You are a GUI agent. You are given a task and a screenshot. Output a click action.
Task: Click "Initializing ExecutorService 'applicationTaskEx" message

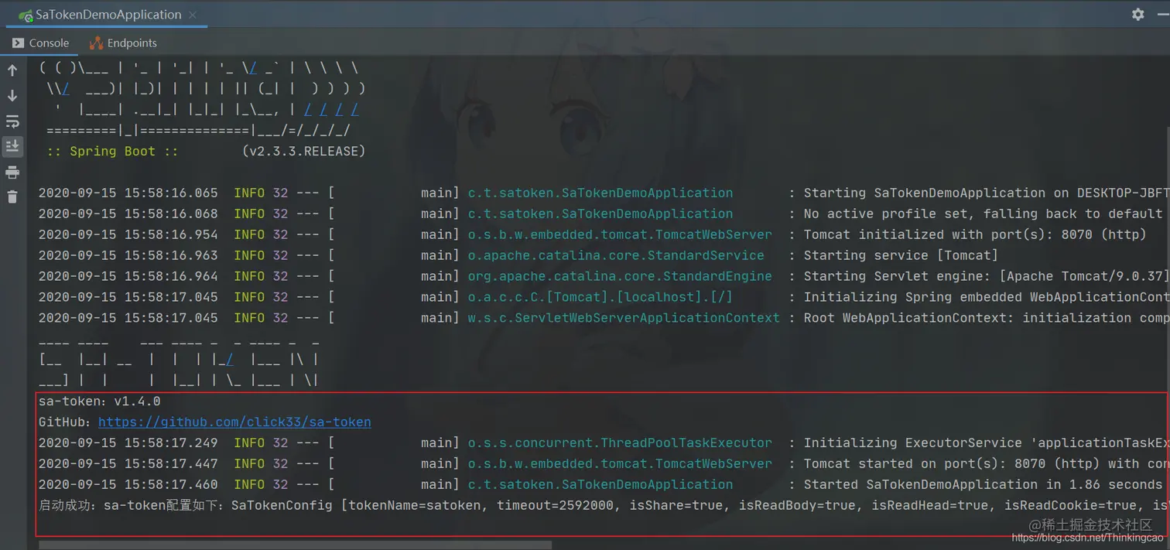[x=987, y=443]
